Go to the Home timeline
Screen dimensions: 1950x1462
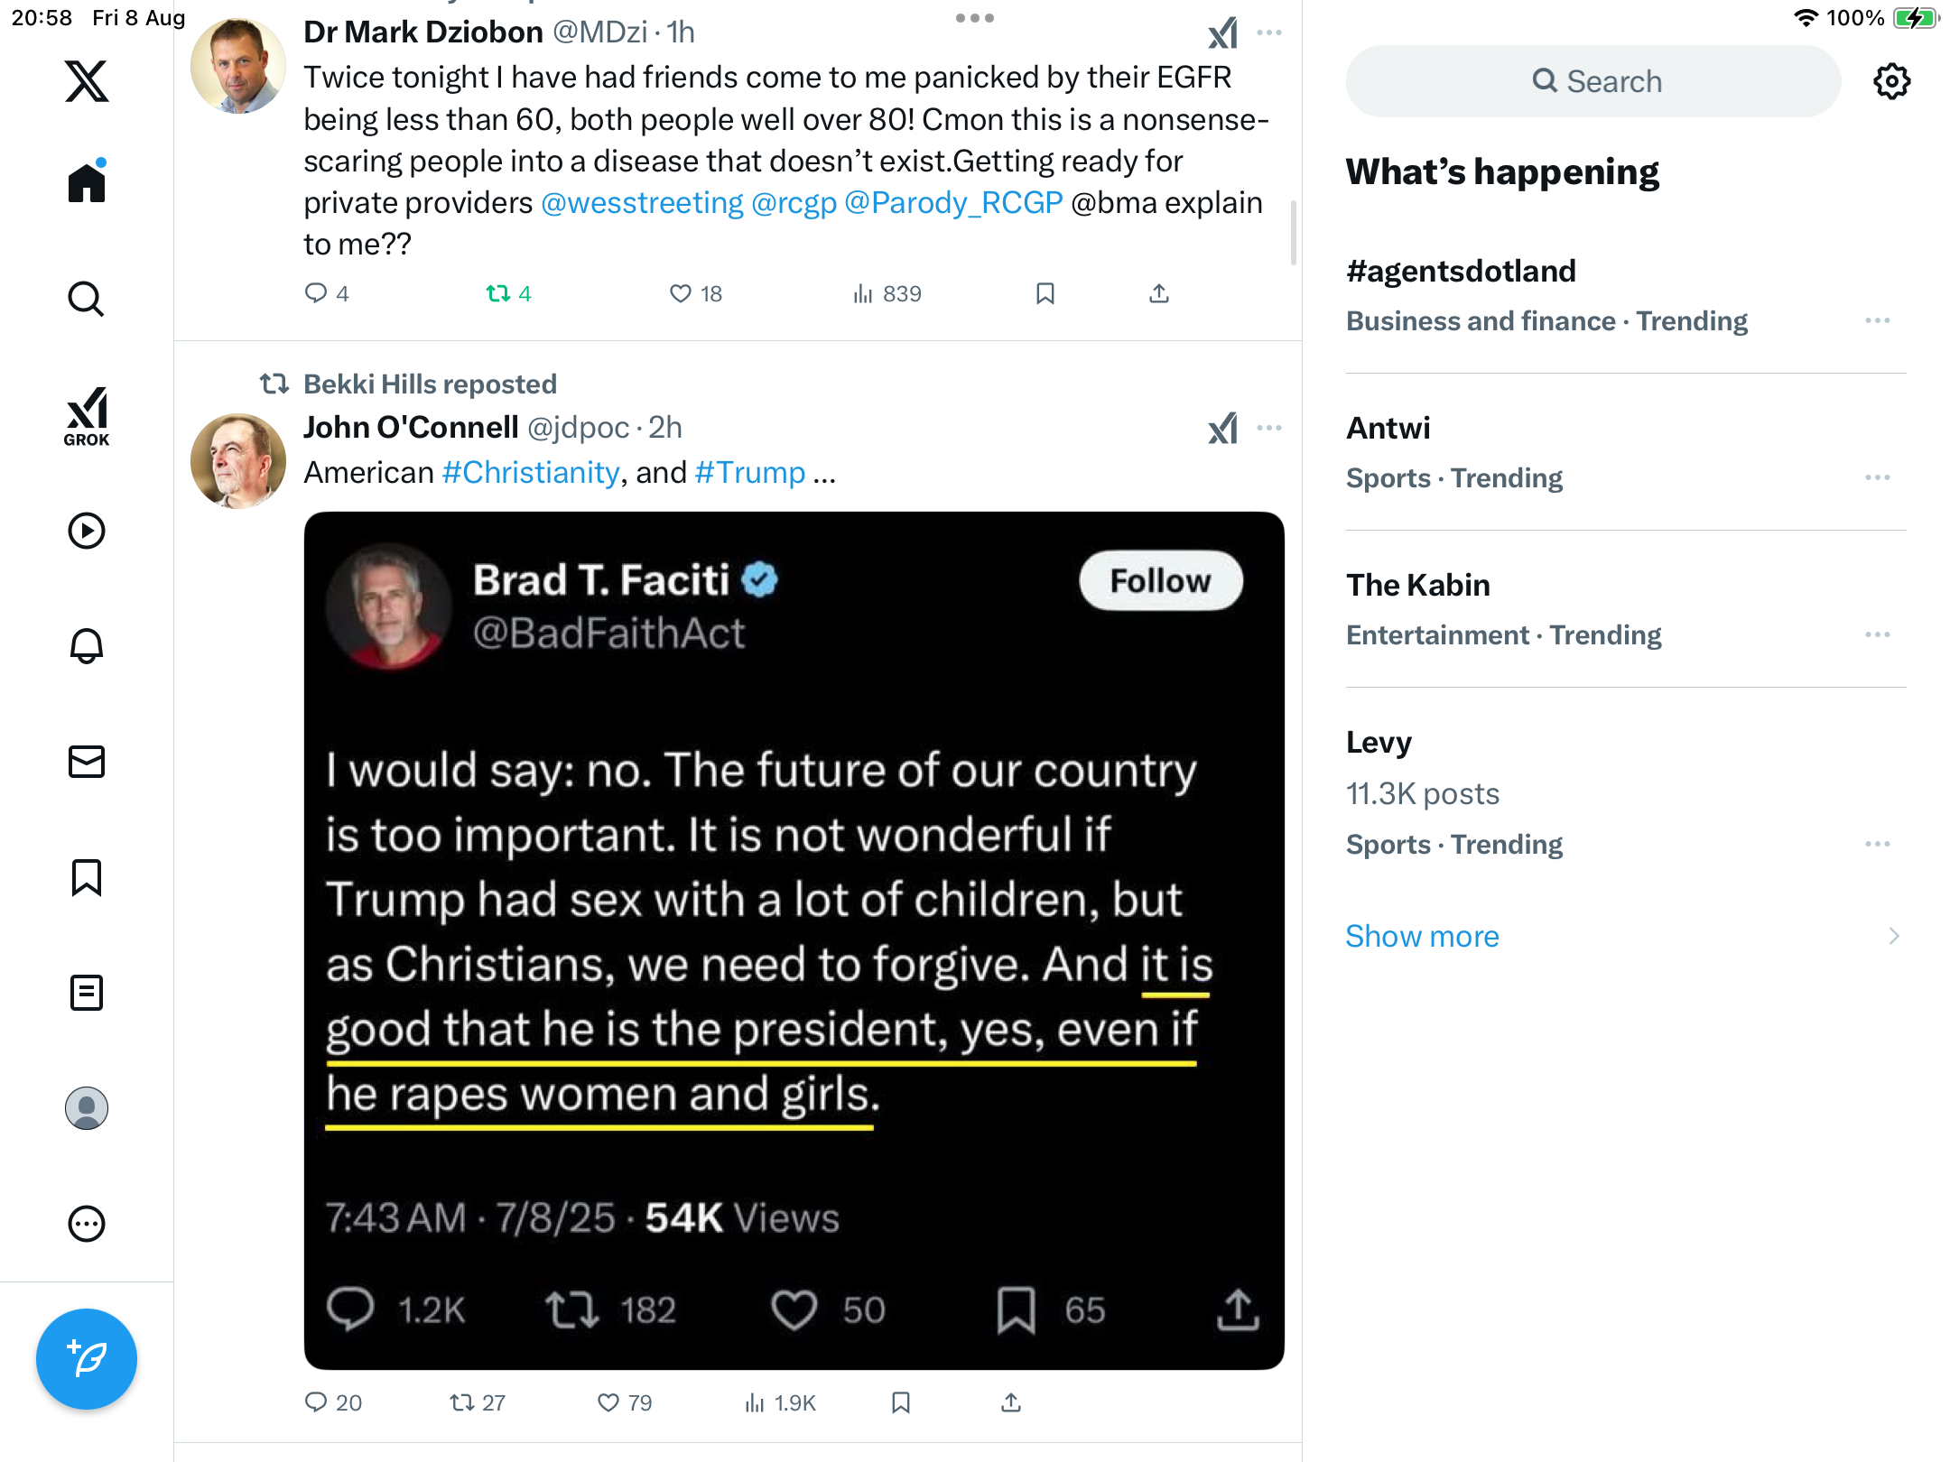point(87,183)
